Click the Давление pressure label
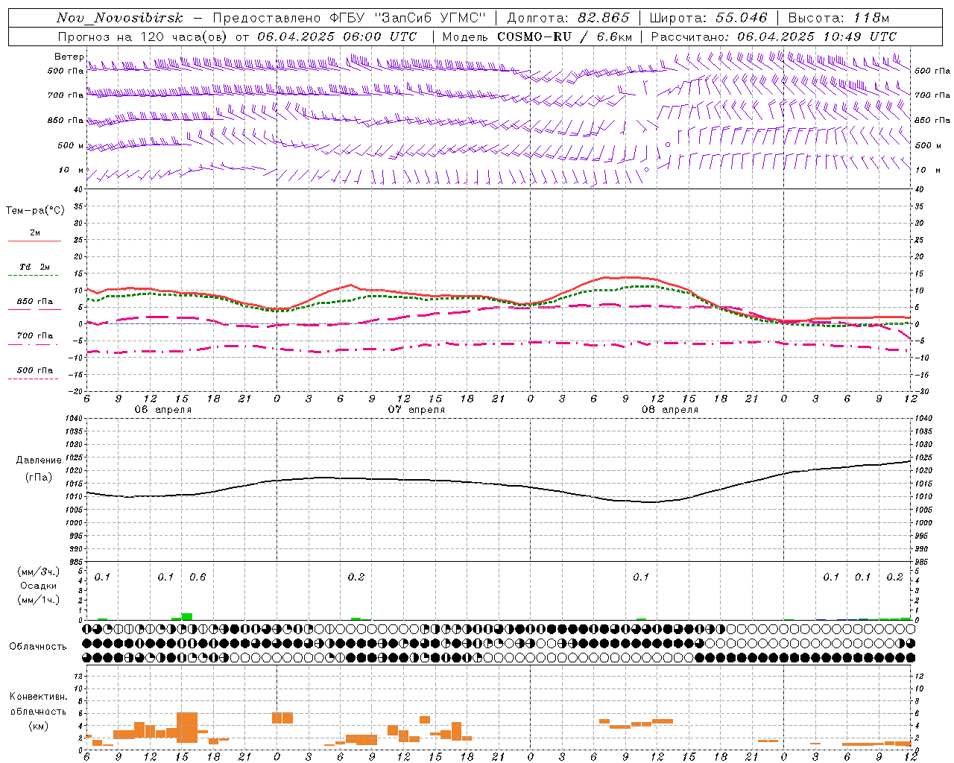This screenshot has width=954, height=763. click(x=39, y=460)
